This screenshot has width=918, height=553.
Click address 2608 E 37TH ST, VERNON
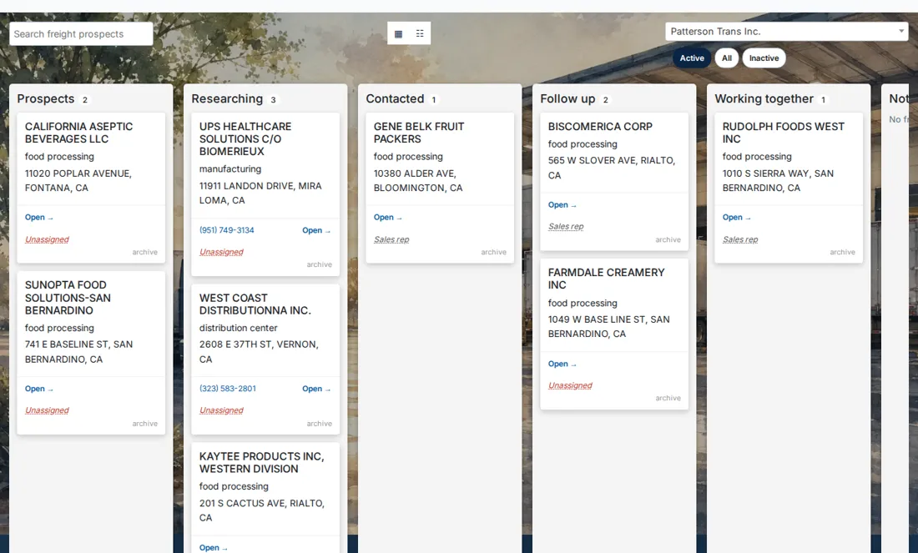(259, 352)
